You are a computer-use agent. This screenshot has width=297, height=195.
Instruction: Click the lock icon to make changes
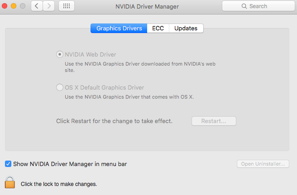tap(10, 182)
